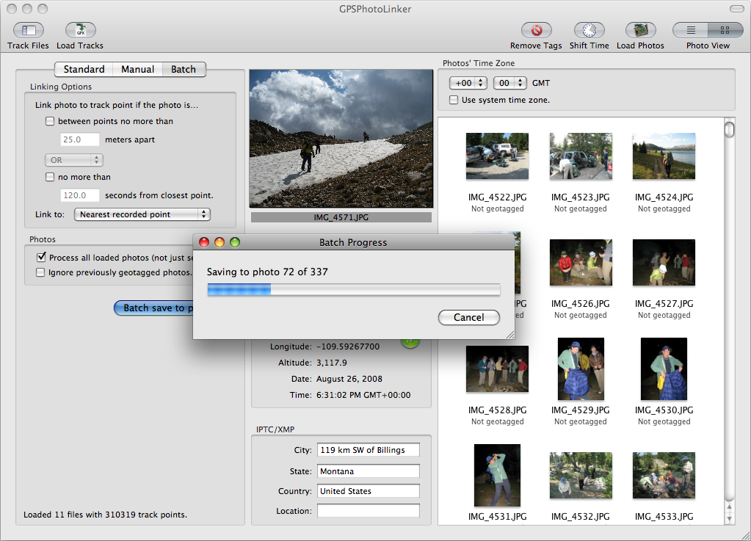Viewport: 751px width, 541px height.
Task: Zoom the Batch Progress dialog
Action: tap(235, 242)
